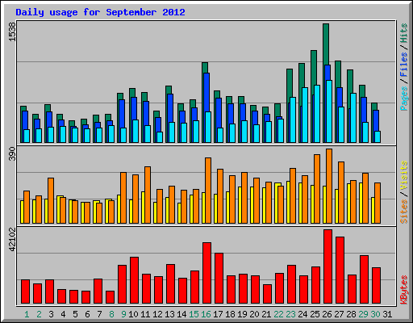This screenshot has height=323, width=413.
Task: Click day 20 on the date axis
Action: tap(254, 314)
